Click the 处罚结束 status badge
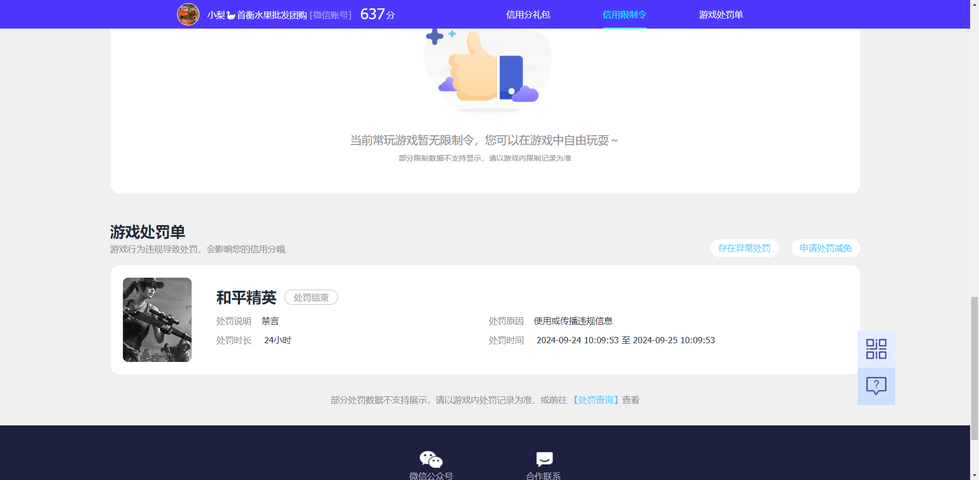Screen dimensions: 979x480 (311, 297)
